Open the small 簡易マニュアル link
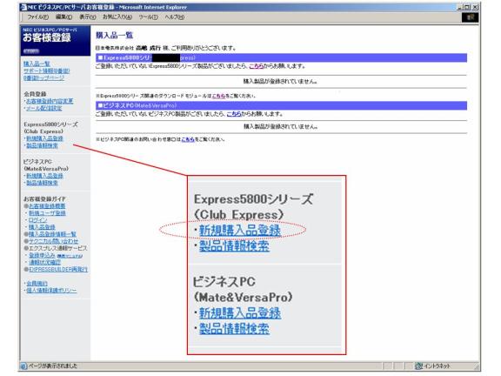This screenshot has height=376, width=501. click(x=70, y=256)
